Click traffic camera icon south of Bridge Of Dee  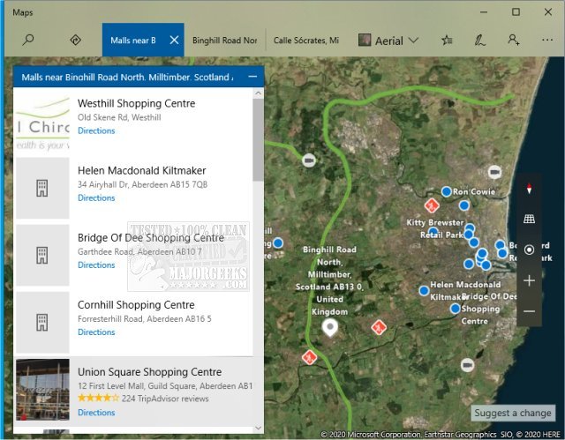click(467, 366)
